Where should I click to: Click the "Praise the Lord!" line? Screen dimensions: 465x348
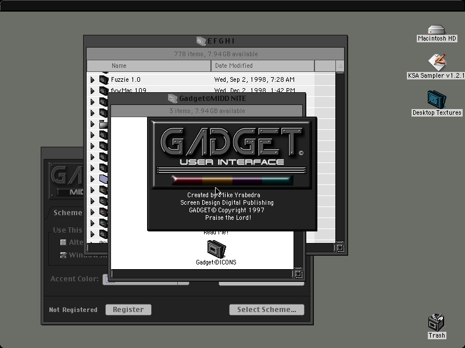228,218
